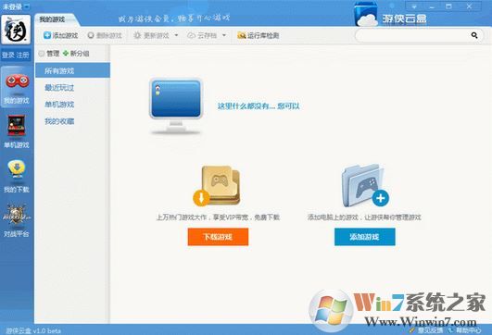
Task: Click the 游侠云盒 v1.0 beta version text
Action: pyautogui.click(x=33, y=330)
